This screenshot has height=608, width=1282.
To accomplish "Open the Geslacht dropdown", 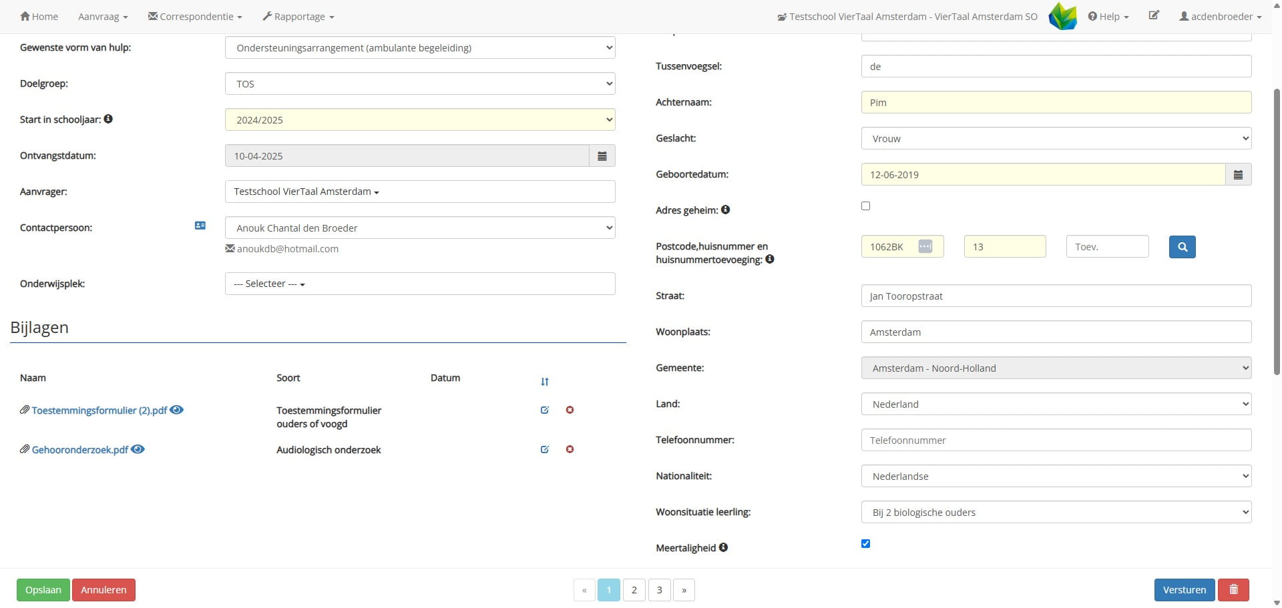I will (1056, 138).
